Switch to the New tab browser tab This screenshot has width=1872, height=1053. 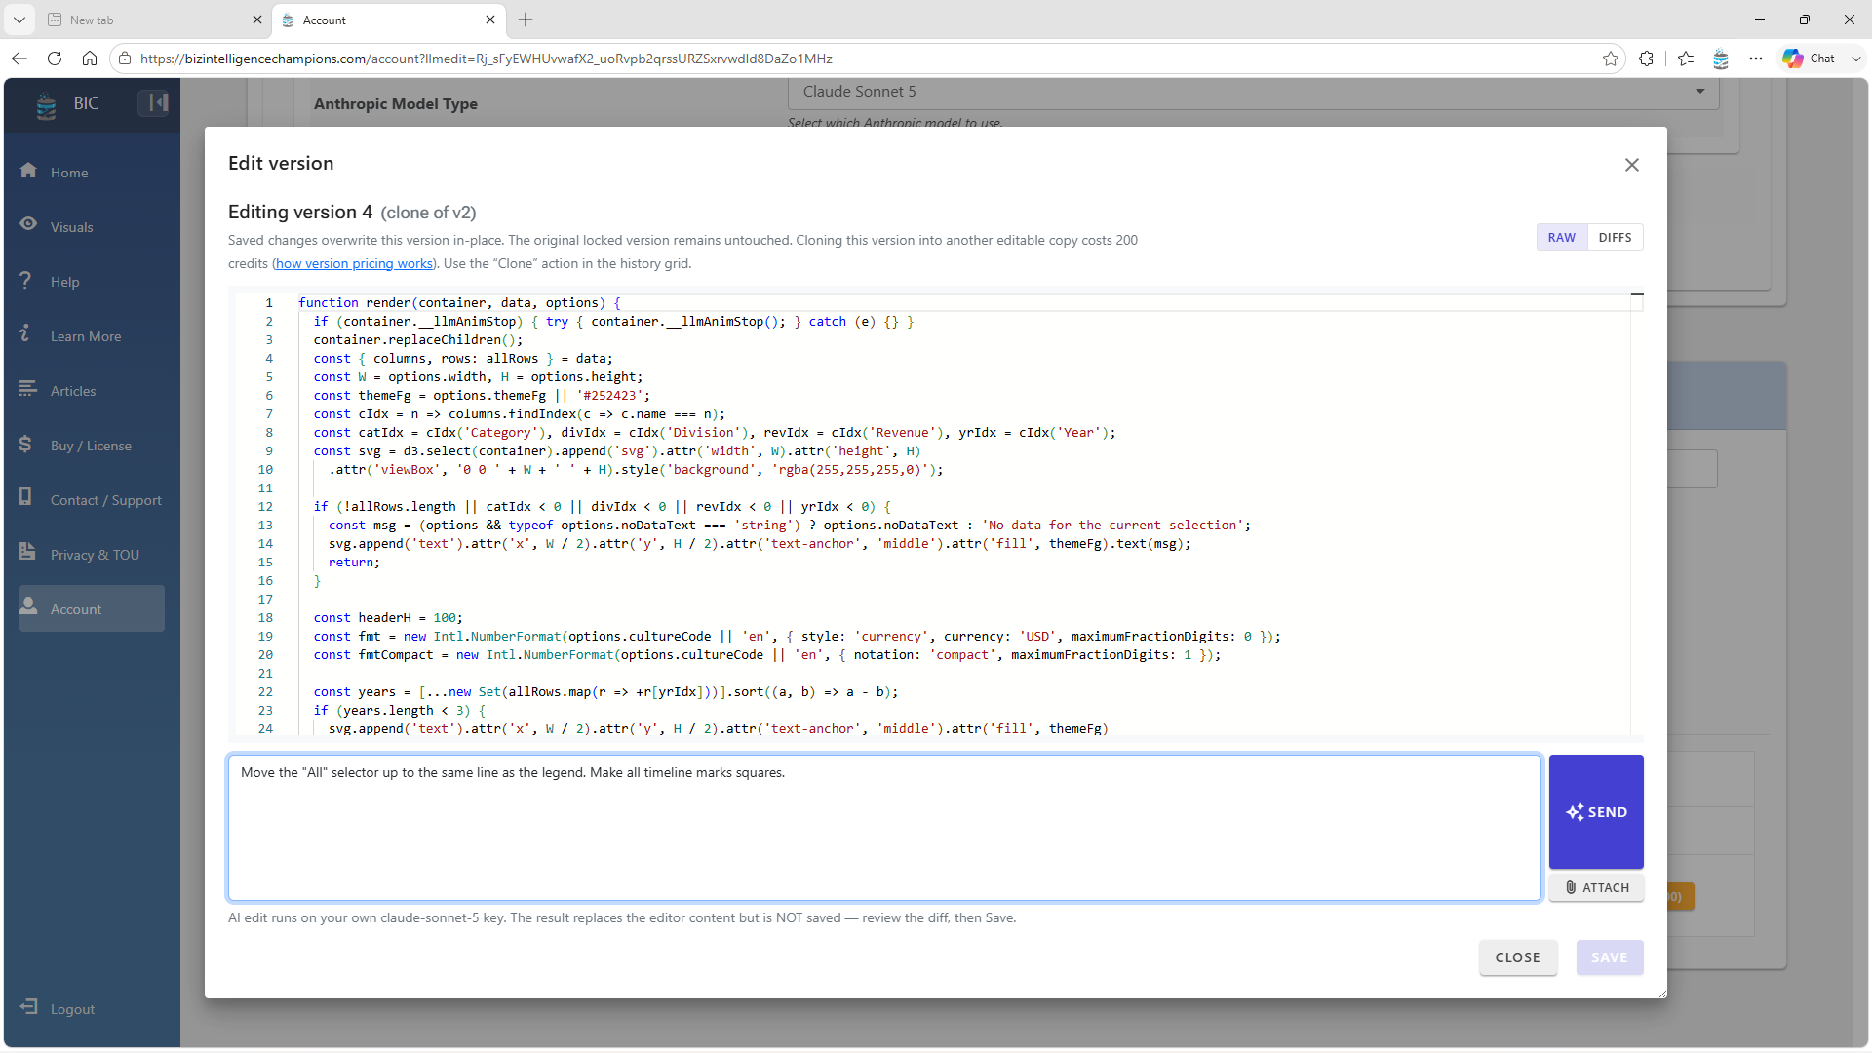pyautogui.click(x=155, y=19)
